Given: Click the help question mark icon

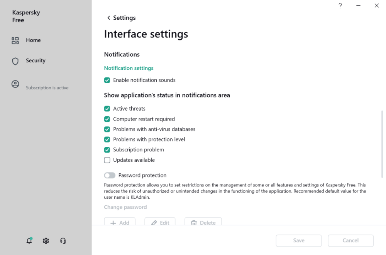Looking at the screenshot, I should [340, 6].
